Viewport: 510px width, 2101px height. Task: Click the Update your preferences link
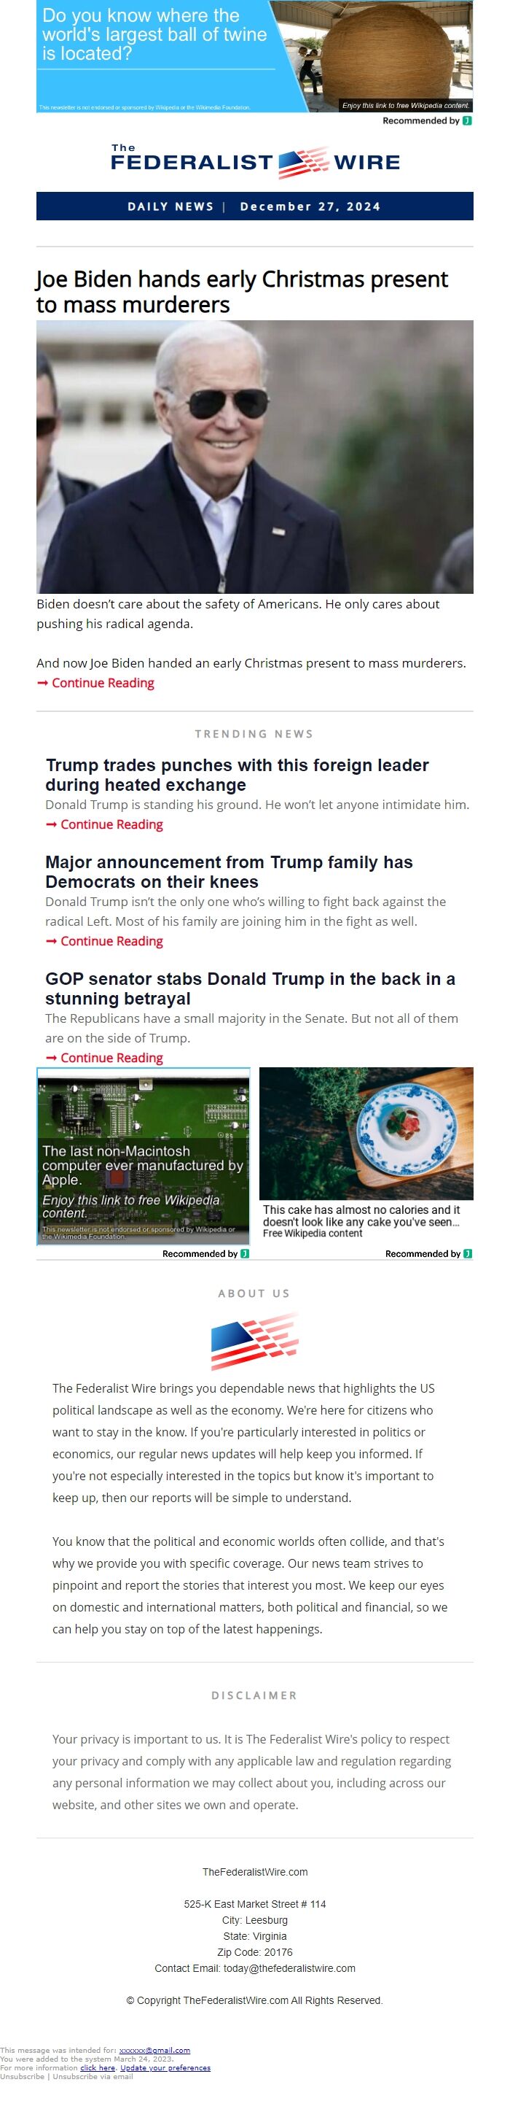click(x=165, y=2067)
